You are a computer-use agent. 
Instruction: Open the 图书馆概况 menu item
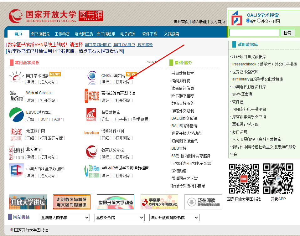click(40, 34)
